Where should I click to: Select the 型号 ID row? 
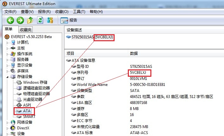coord(82,67)
